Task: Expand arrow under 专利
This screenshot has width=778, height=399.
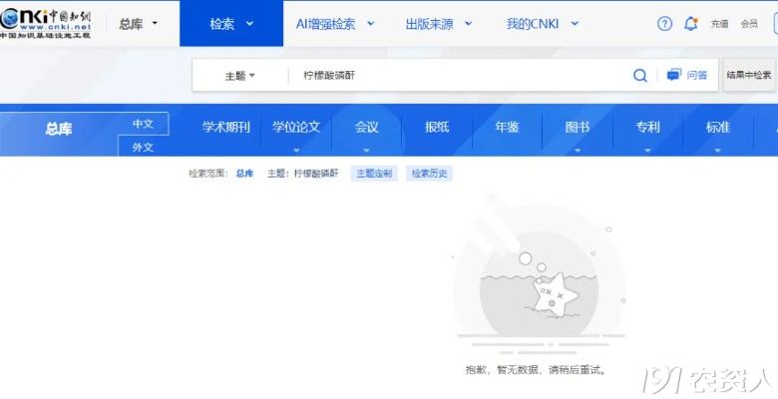Action: (647, 150)
